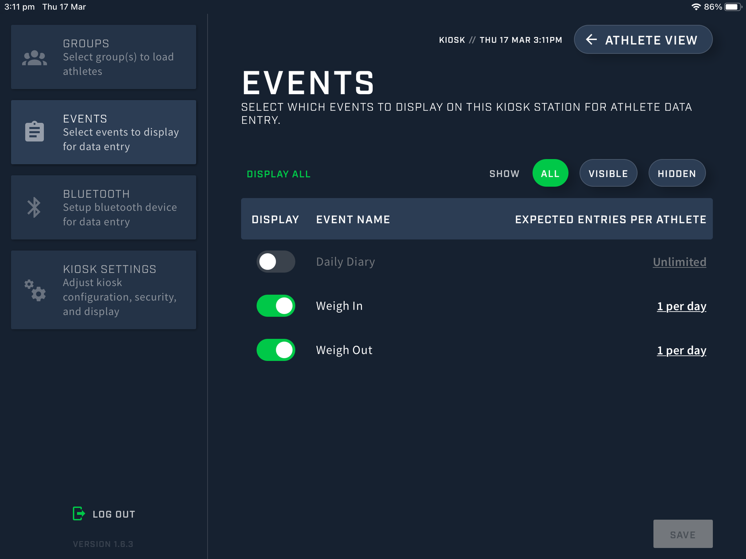Open the Groups sidebar section

click(x=103, y=57)
